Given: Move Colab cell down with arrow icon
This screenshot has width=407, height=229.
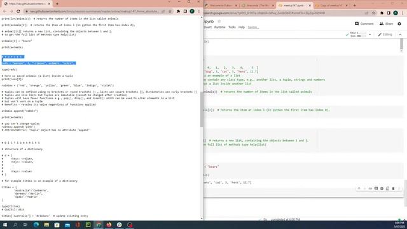Looking at the screenshot, I should tap(364, 188).
